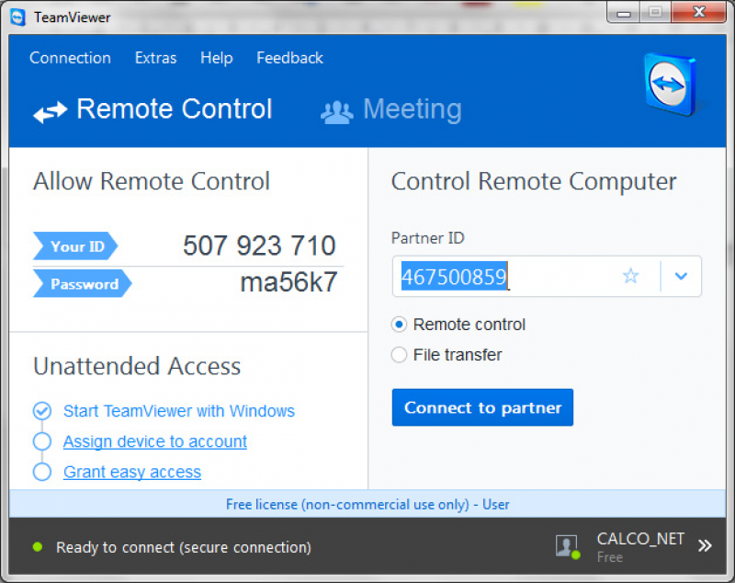
Task: Open the Extras menu
Action: coord(155,58)
